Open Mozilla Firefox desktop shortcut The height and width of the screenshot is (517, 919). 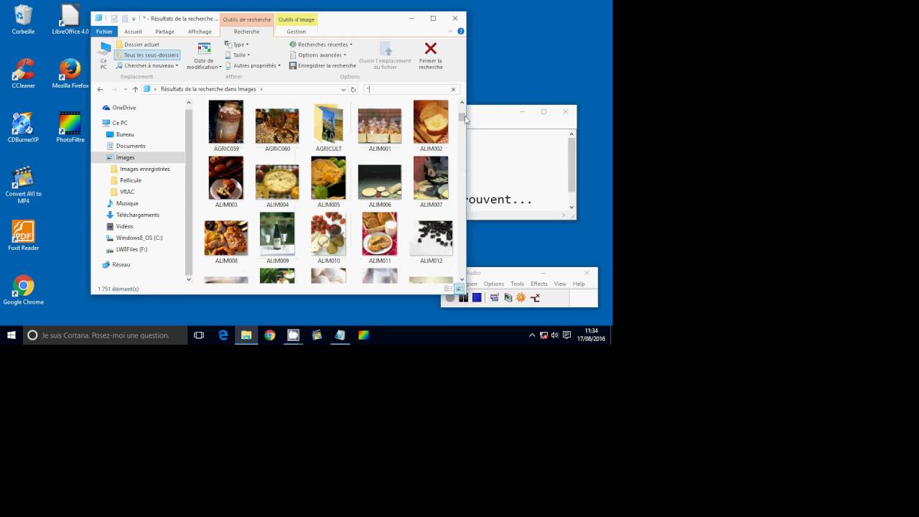(70, 75)
